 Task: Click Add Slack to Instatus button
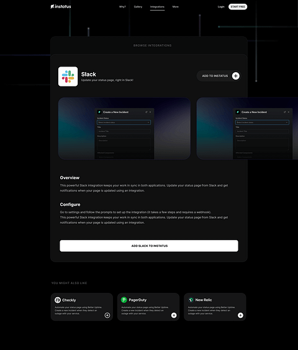coord(149,246)
